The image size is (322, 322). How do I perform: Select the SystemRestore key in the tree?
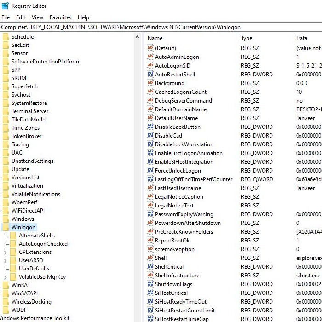29,103
